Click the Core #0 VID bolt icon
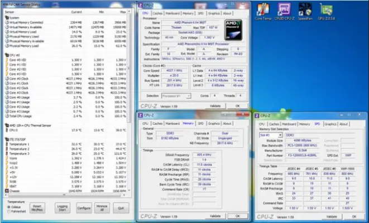369x223 pixels. [x=7, y=60]
